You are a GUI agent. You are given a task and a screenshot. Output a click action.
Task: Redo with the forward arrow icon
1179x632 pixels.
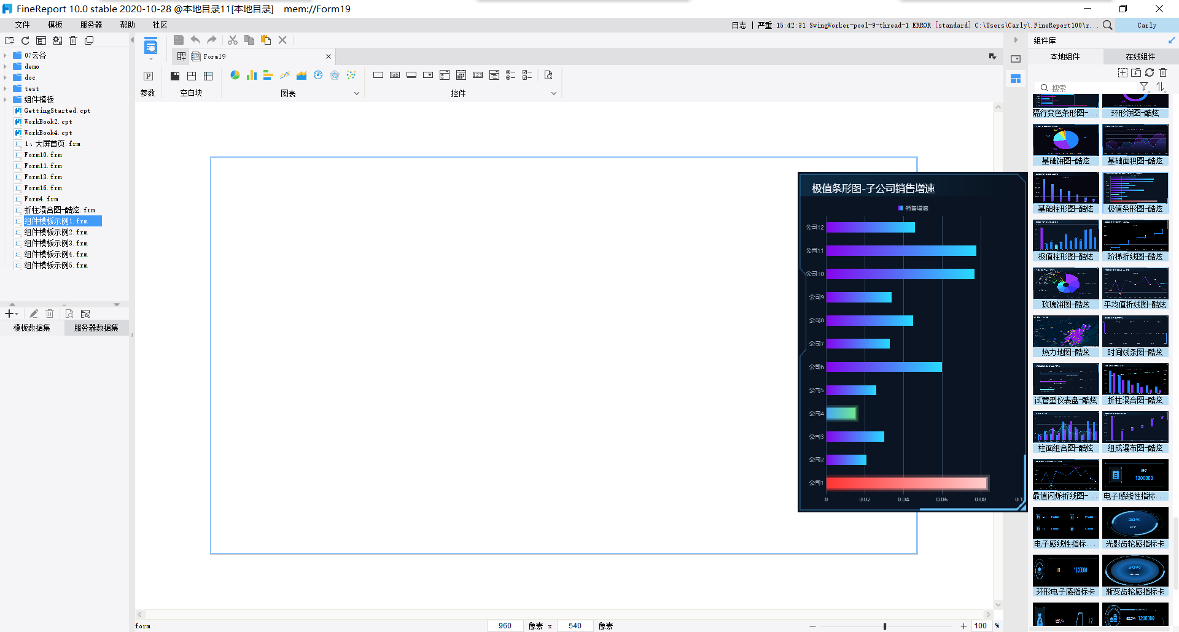click(212, 40)
